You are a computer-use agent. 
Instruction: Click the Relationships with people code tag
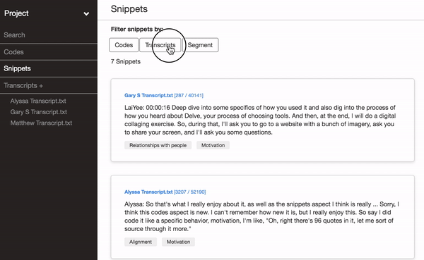coord(158,145)
